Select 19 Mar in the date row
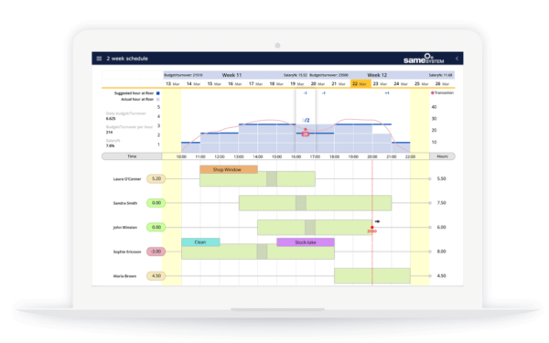549x343 pixels. coord(296,84)
